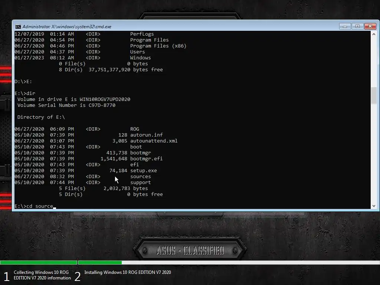Click '2,032,783 bytes' total line

(x=125, y=188)
